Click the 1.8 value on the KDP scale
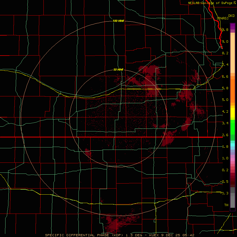 225,147
